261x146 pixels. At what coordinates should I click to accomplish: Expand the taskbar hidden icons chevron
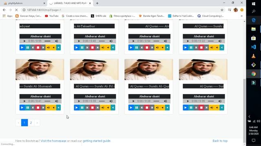(249, 116)
